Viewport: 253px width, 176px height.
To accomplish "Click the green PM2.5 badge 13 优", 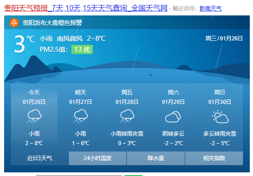I will [82, 49].
